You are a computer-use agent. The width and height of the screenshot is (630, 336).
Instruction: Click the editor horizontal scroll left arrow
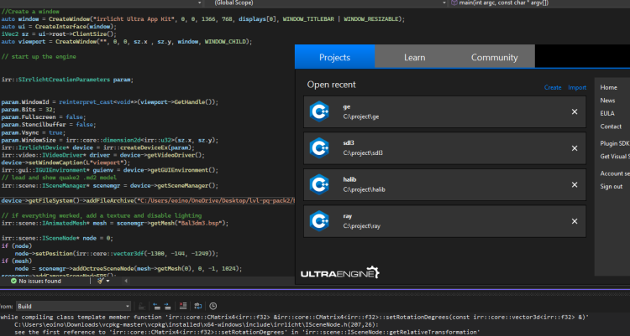(126, 281)
